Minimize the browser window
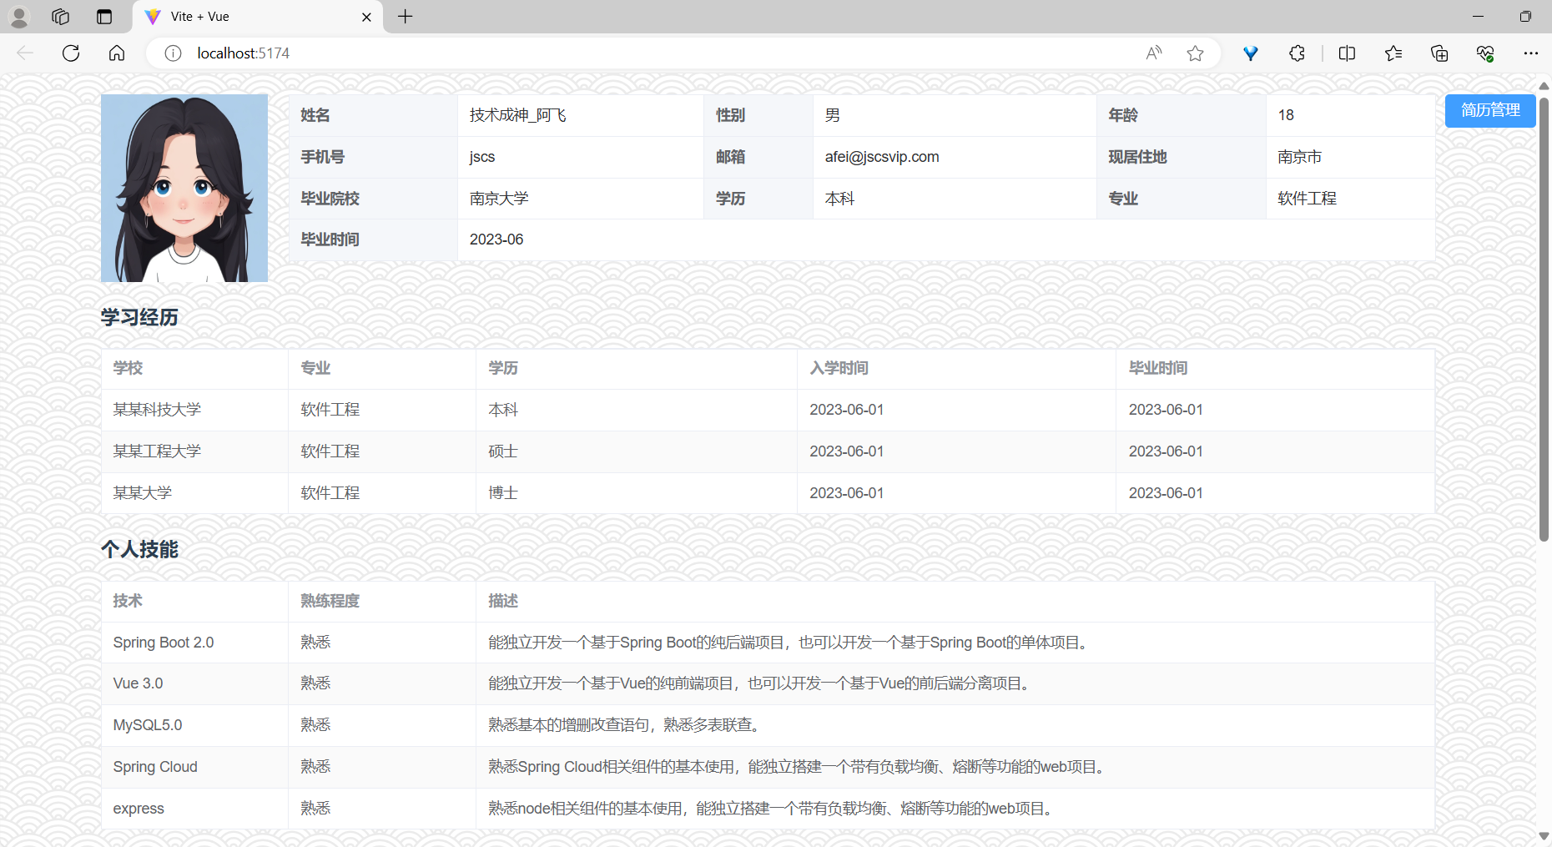This screenshot has height=847, width=1552. pos(1478,17)
